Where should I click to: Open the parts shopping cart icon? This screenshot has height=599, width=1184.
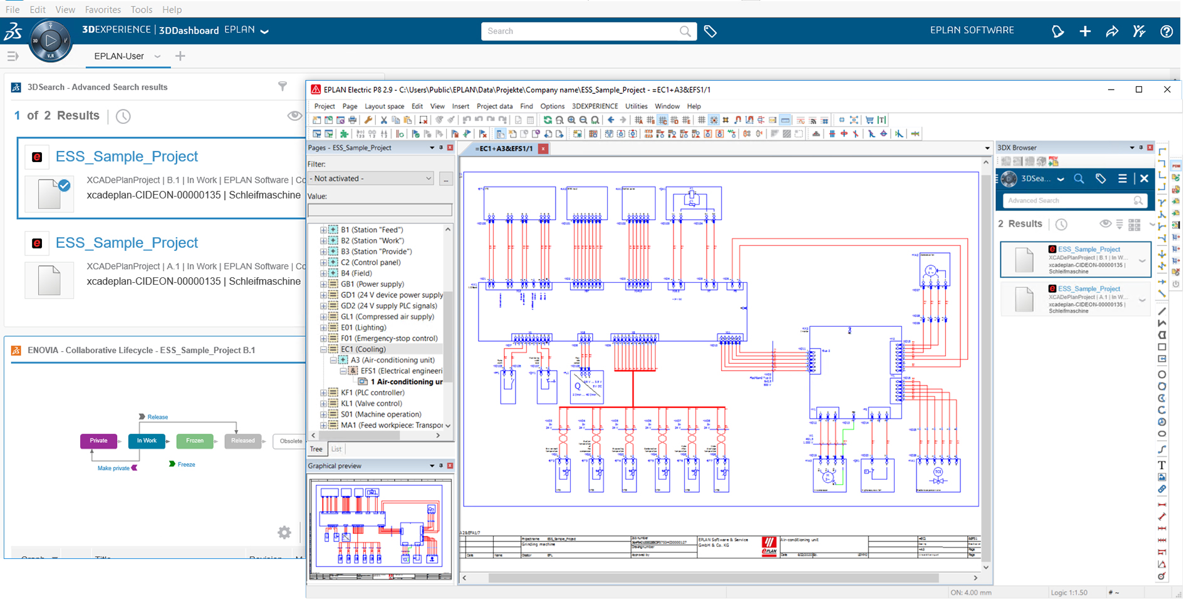tap(868, 120)
